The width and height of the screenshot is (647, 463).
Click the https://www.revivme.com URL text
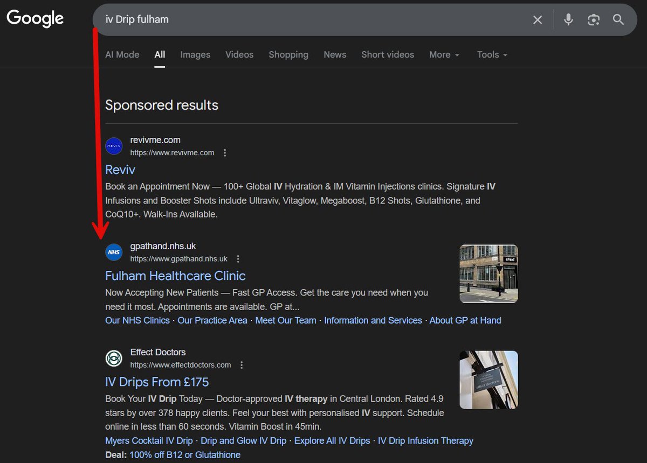[172, 152]
